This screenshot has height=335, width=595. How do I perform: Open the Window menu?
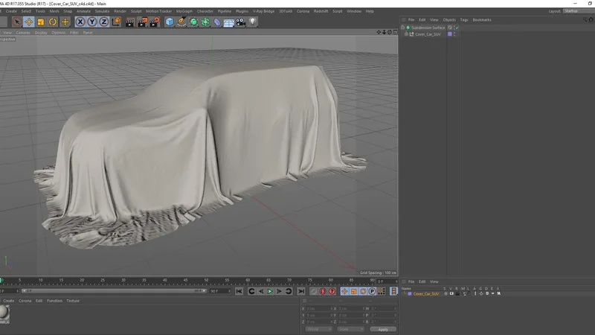[354, 11]
